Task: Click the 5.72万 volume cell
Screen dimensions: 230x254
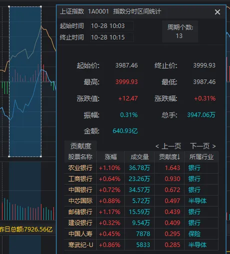Action: coord(141,201)
